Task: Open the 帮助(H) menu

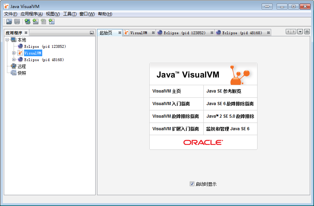Action: pyautogui.click(x=105, y=14)
